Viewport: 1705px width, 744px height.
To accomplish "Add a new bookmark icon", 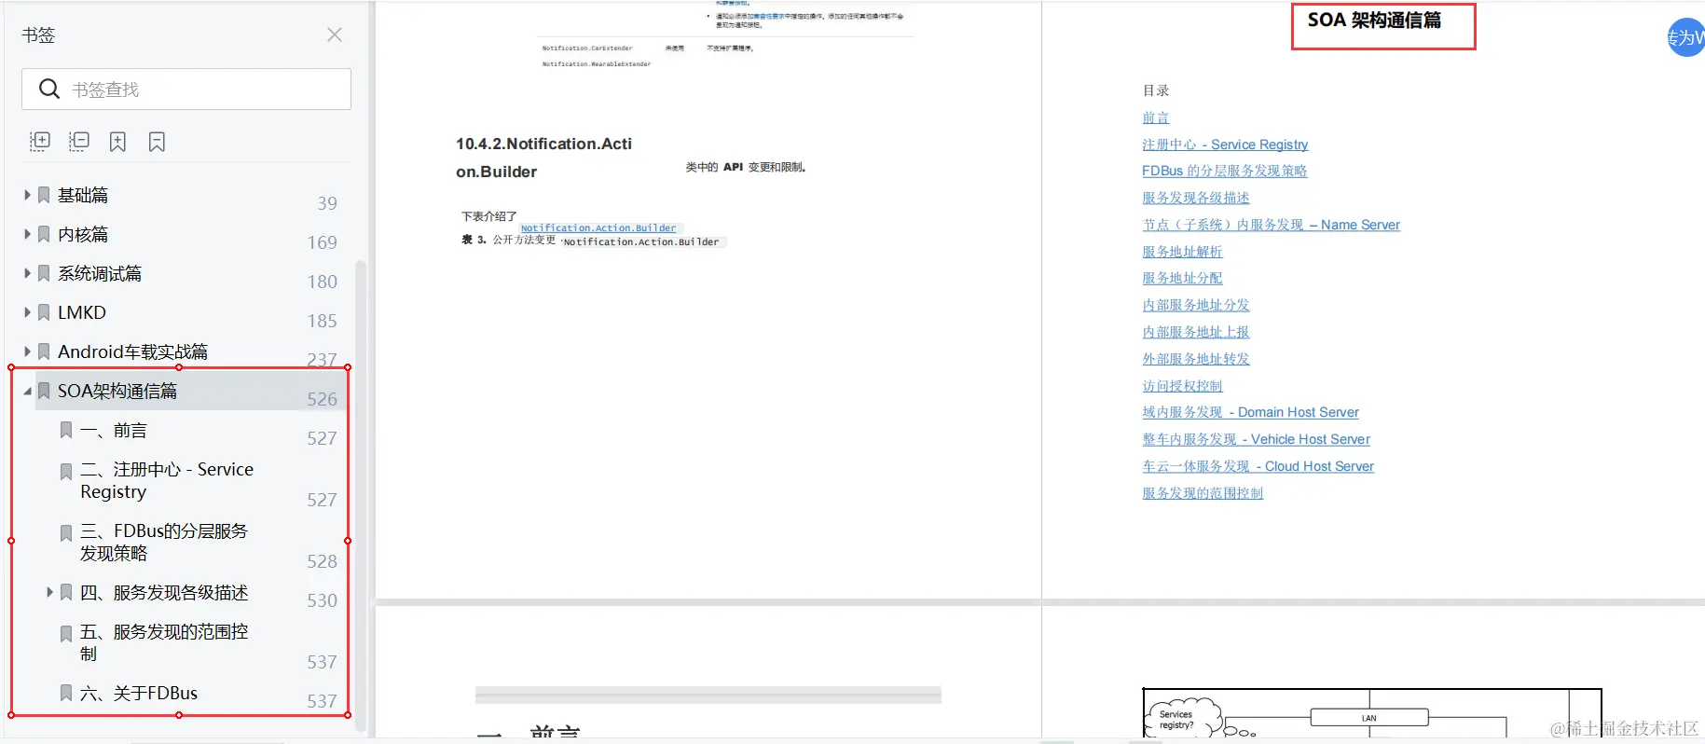I will tap(117, 142).
